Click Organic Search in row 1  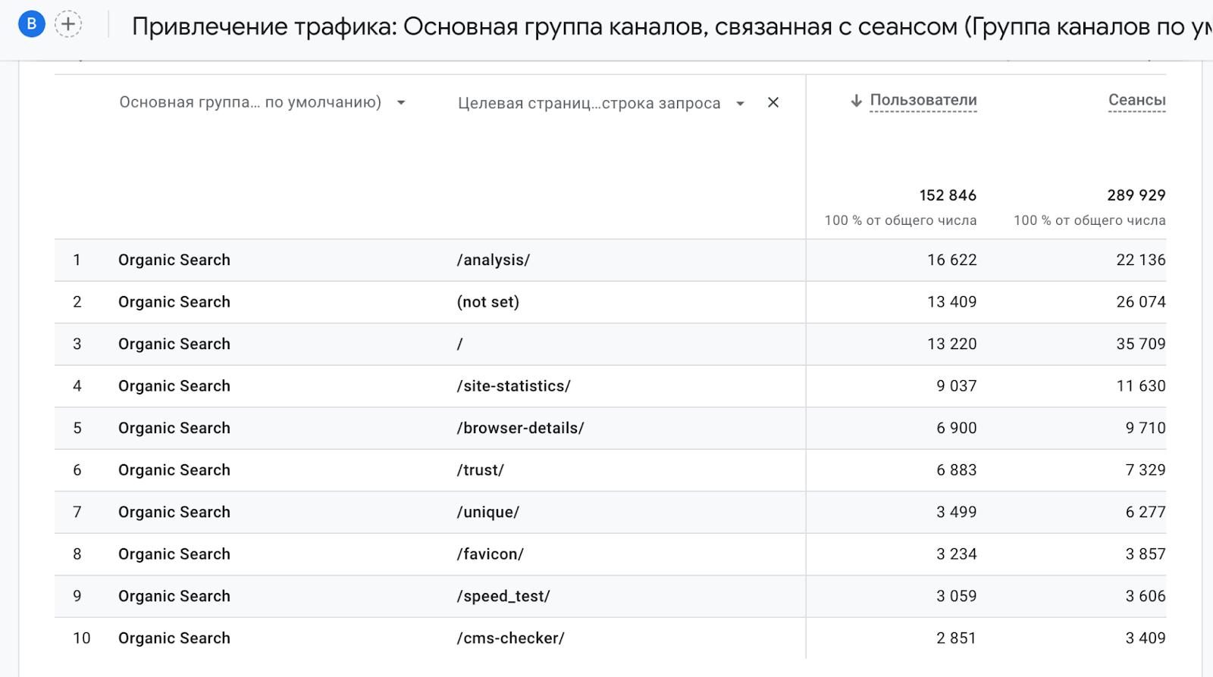(x=174, y=260)
